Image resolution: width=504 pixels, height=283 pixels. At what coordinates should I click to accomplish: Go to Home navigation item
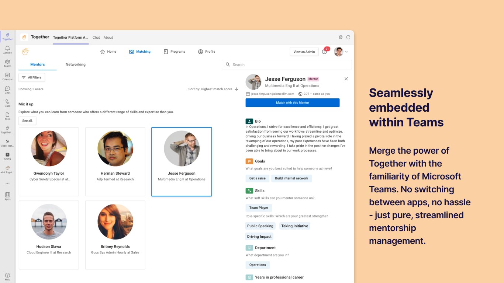click(x=108, y=52)
